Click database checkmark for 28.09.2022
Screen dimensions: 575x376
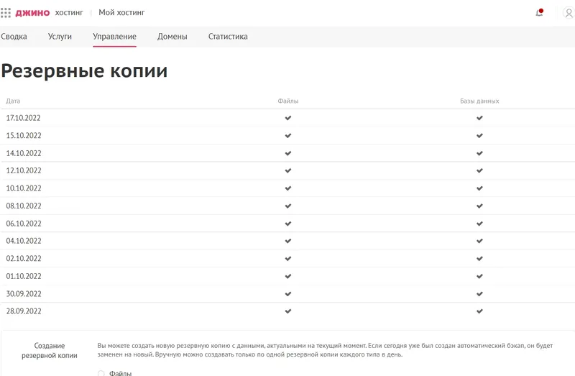coord(479,311)
